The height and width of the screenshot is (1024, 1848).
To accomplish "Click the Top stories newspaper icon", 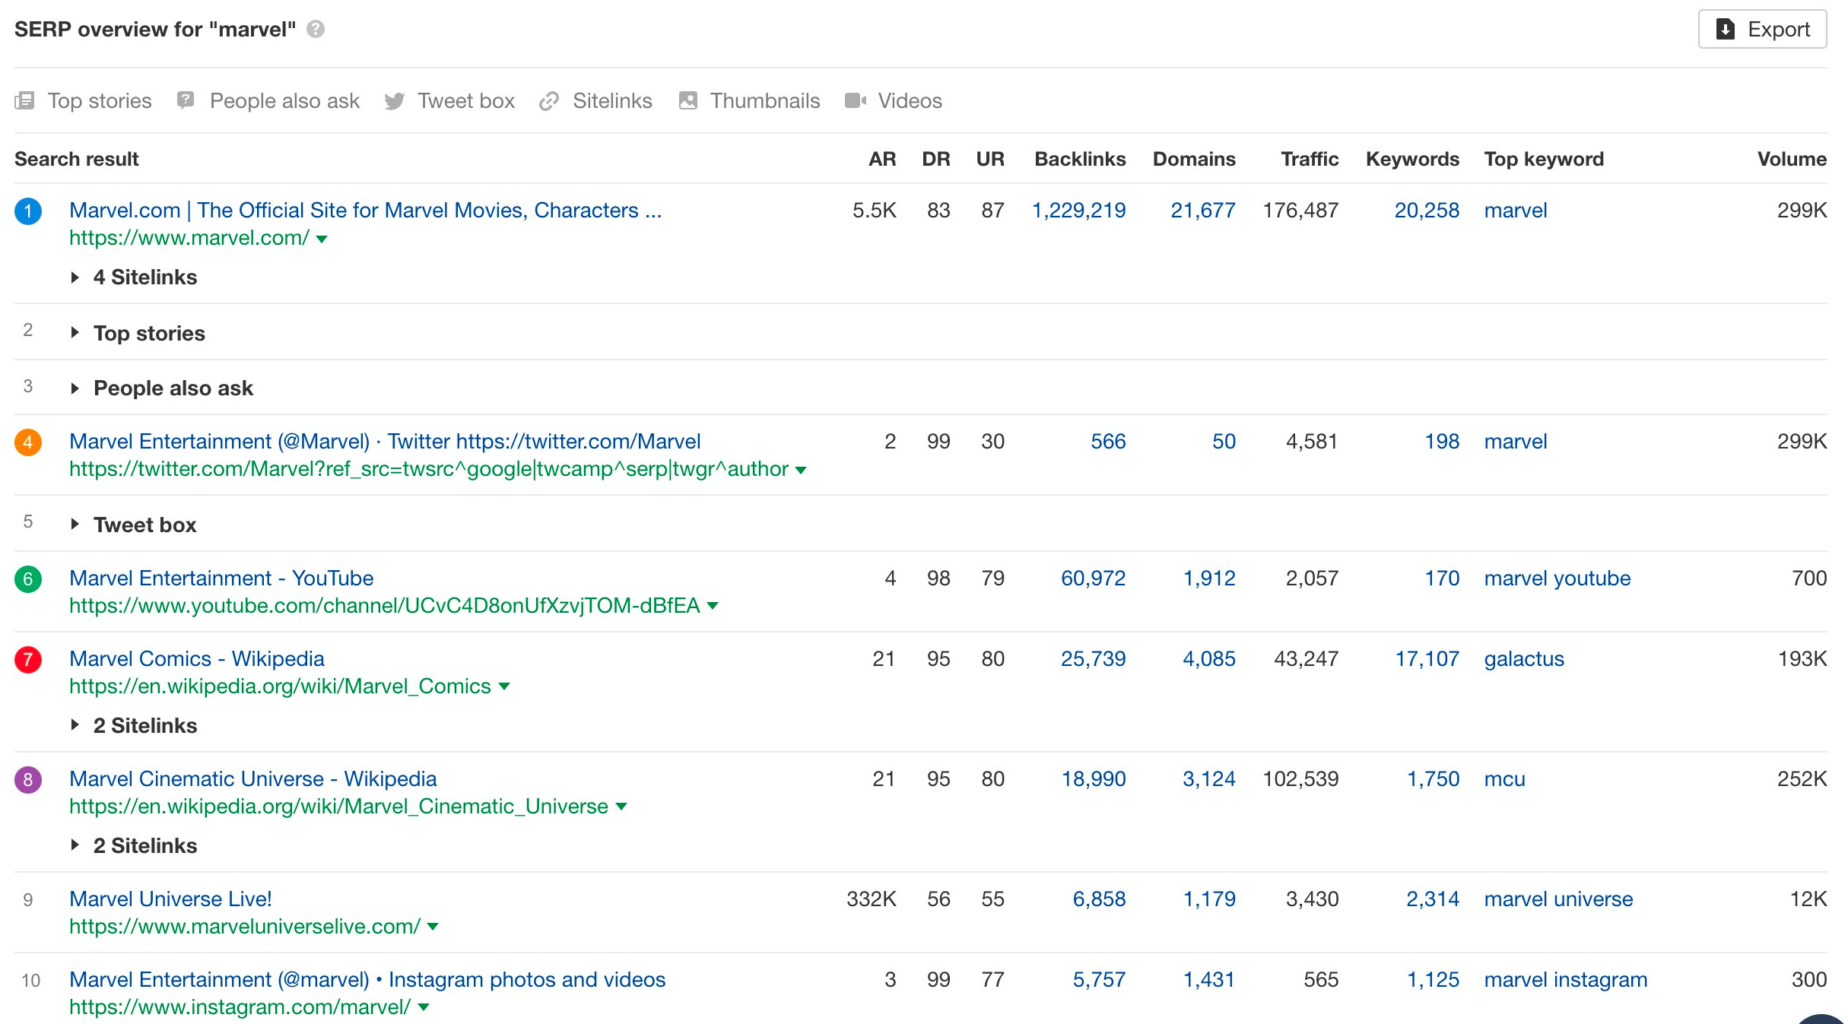I will click(x=25, y=100).
